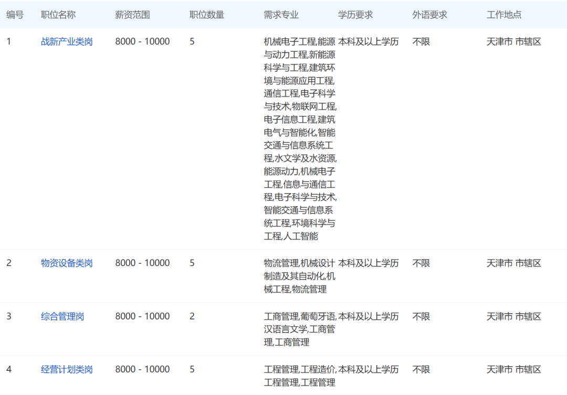The width and height of the screenshot is (567, 395).
Task: Open the 经营计划类岗 job link
Action: tap(67, 369)
